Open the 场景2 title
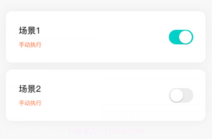The width and height of the screenshot is (212, 139). point(30,89)
